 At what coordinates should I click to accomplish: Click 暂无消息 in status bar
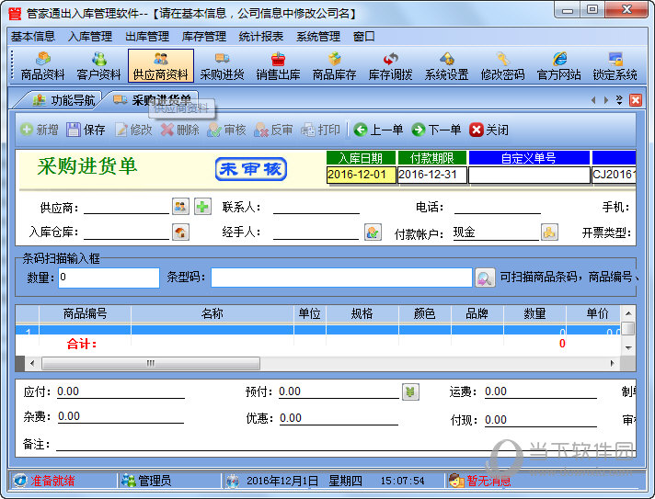[480, 481]
